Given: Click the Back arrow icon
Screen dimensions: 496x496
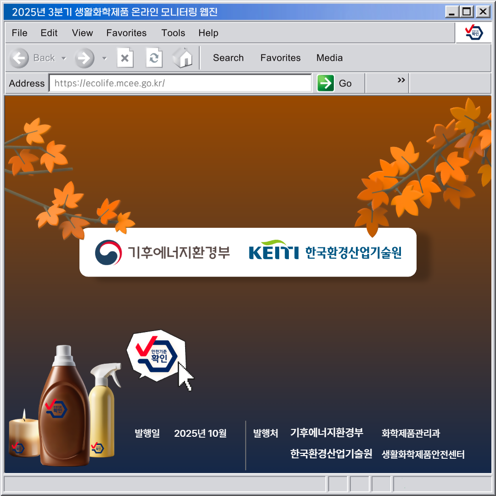Looking at the screenshot, I should click(19, 58).
